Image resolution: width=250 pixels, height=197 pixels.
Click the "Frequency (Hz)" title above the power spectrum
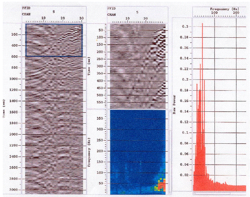coord(224,9)
